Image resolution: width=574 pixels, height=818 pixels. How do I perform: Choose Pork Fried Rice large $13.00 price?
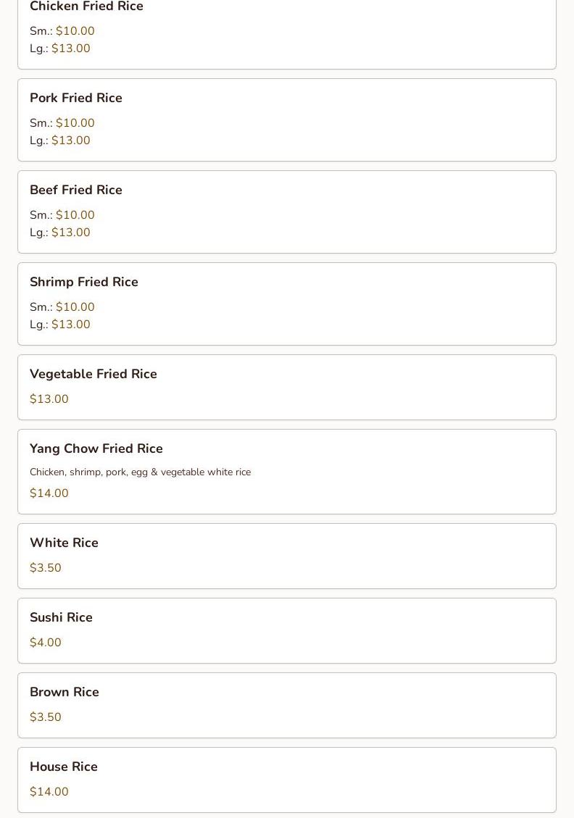pos(70,141)
